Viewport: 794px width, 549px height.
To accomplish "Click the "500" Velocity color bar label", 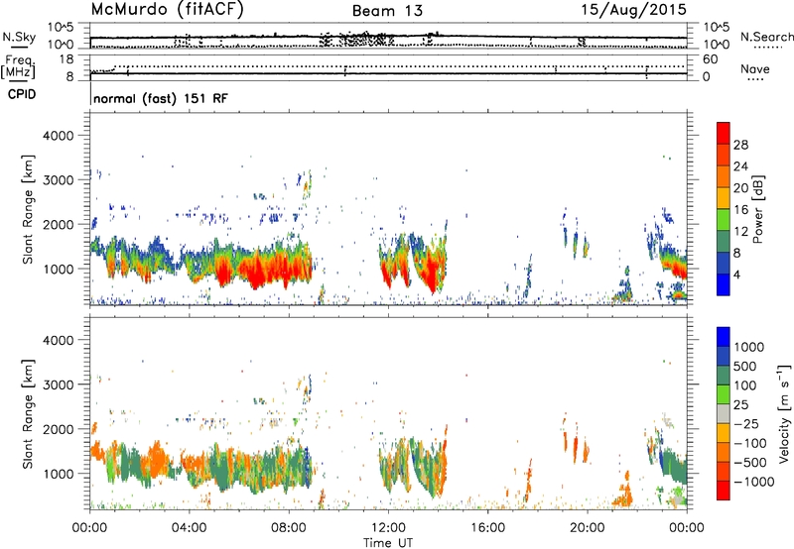I will pyautogui.click(x=745, y=367).
